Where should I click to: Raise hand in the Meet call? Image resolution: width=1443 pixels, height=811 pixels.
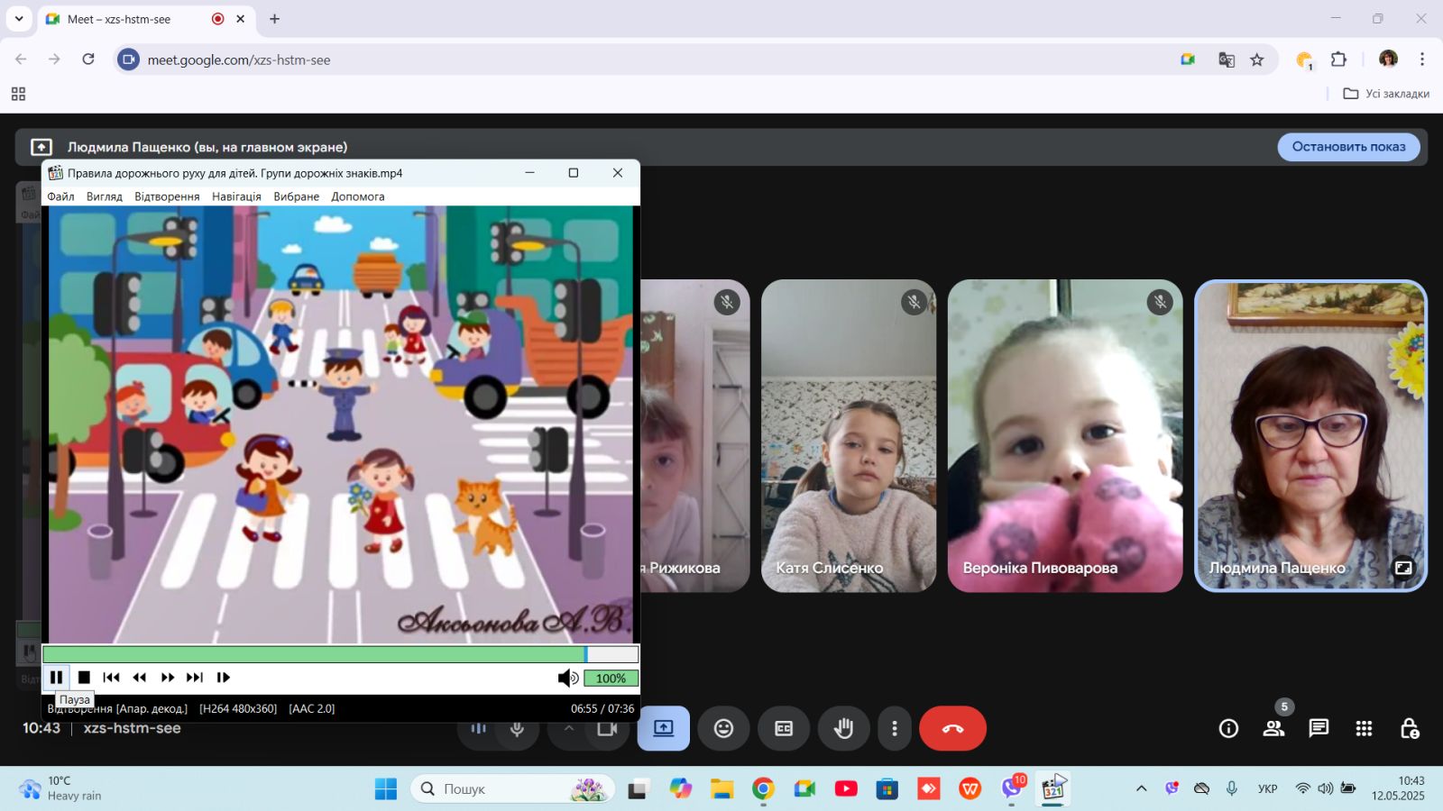click(843, 728)
